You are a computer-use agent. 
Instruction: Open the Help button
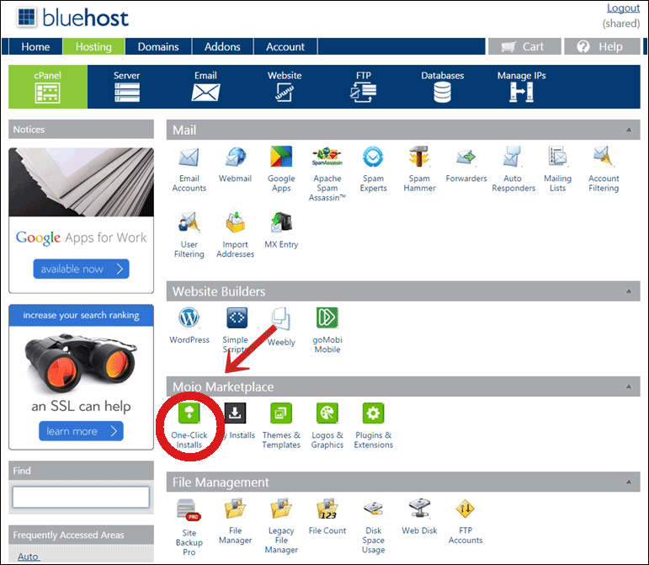click(x=602, y=46)
